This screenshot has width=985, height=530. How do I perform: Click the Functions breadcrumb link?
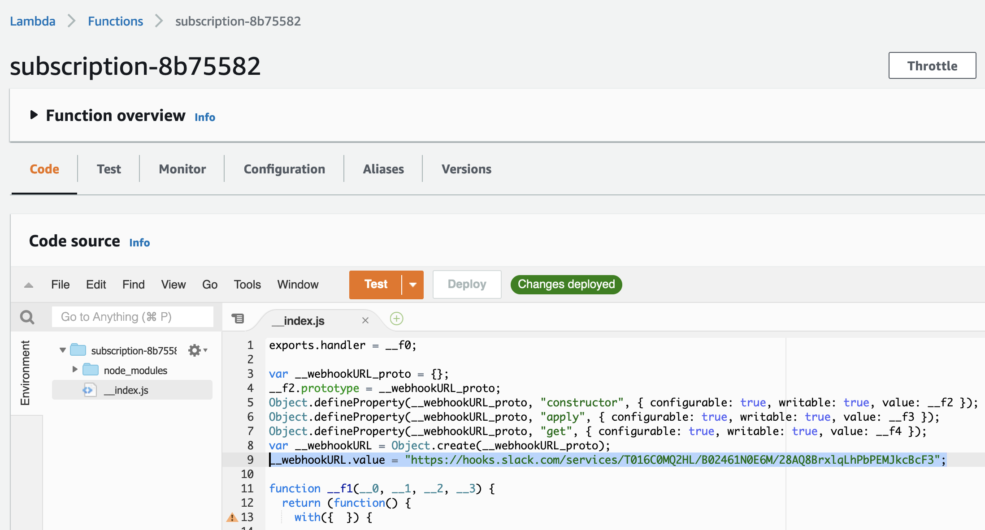coord(115,21)
